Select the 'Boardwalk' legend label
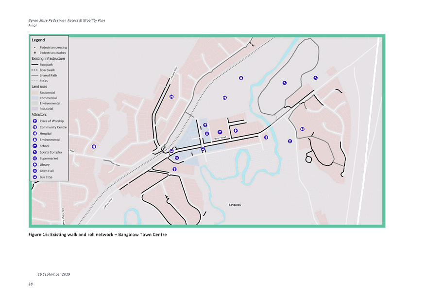 click(x=47, y=70)
